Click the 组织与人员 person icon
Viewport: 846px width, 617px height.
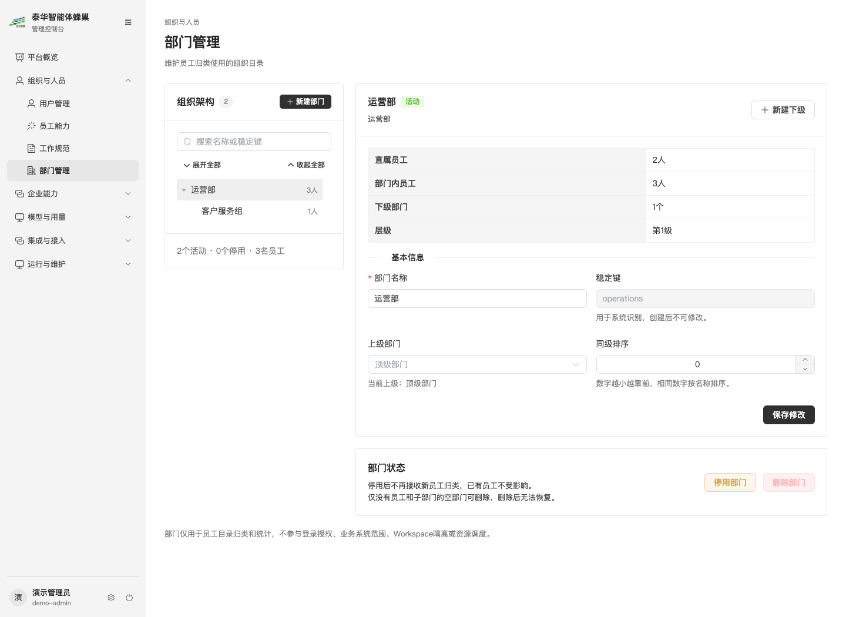tap(19, 81)
